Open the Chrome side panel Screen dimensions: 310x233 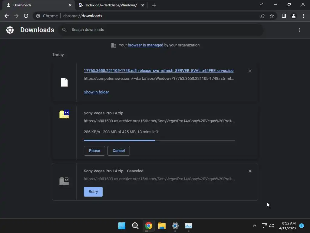point(284,16)
